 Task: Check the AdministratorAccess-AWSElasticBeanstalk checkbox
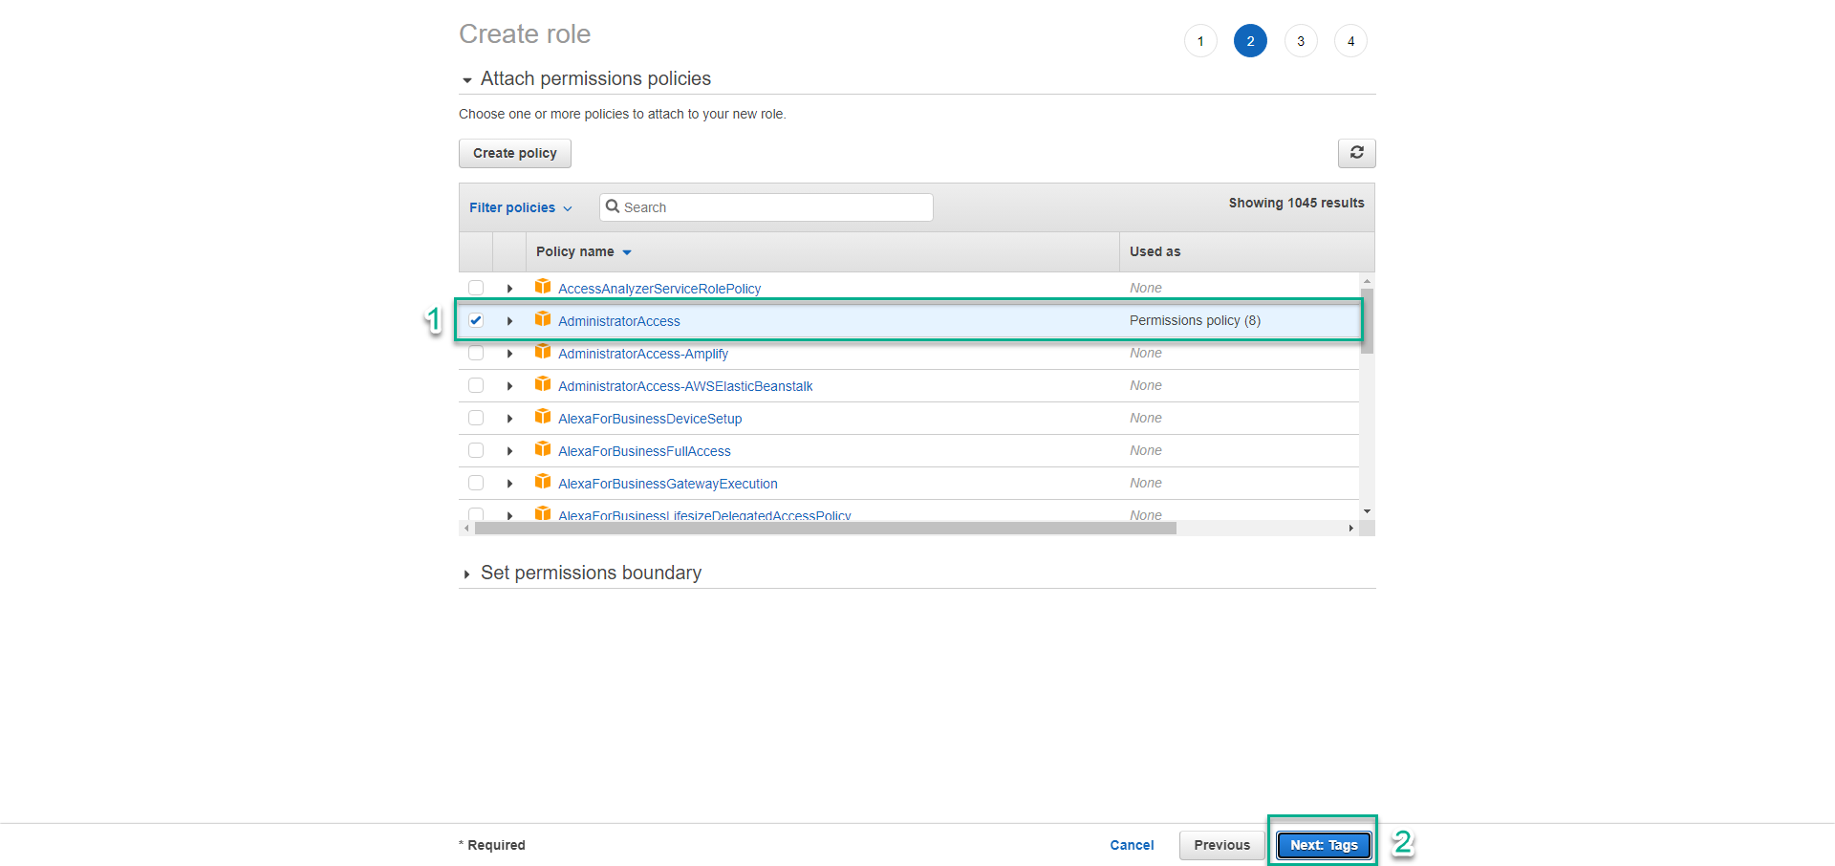click(476, 385)
